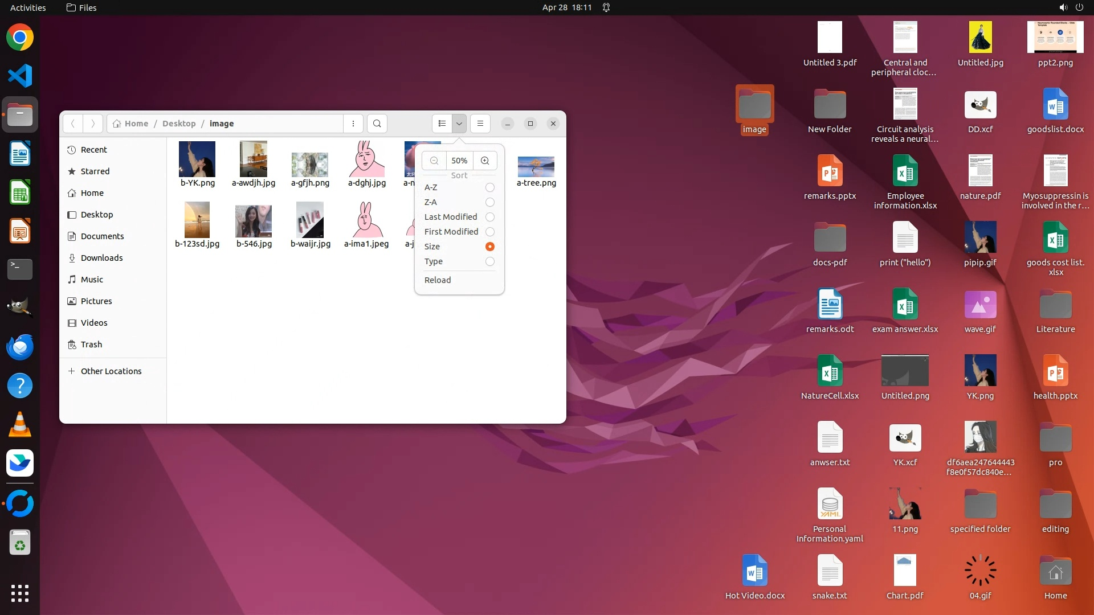This screenshot has height=615, width=1094.
Task: Toggle list view icon in toolbar
Action: tap(442, 124)
